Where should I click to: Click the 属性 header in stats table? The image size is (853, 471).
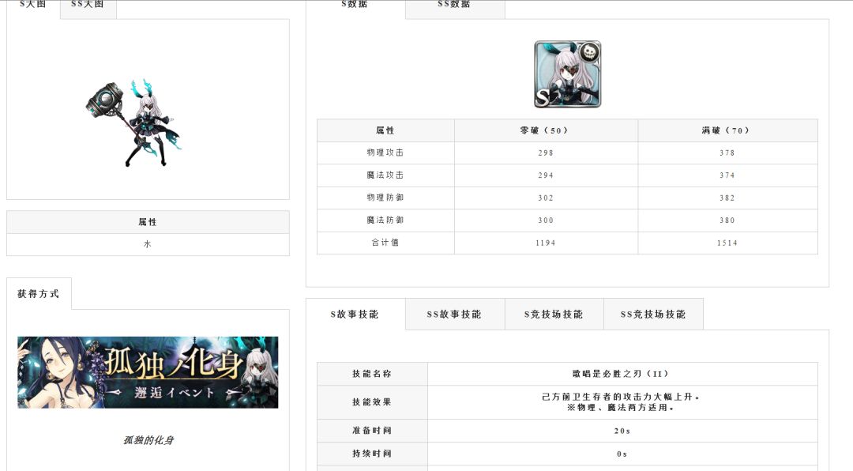point(385,130)
